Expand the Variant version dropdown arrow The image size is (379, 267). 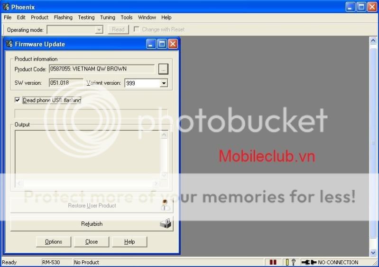point(164,83)
